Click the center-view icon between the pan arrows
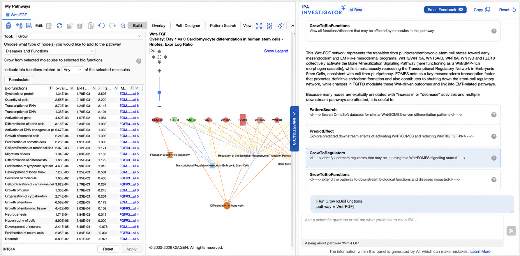The height and width of the screenshot is (256, 520). point(159,57)
